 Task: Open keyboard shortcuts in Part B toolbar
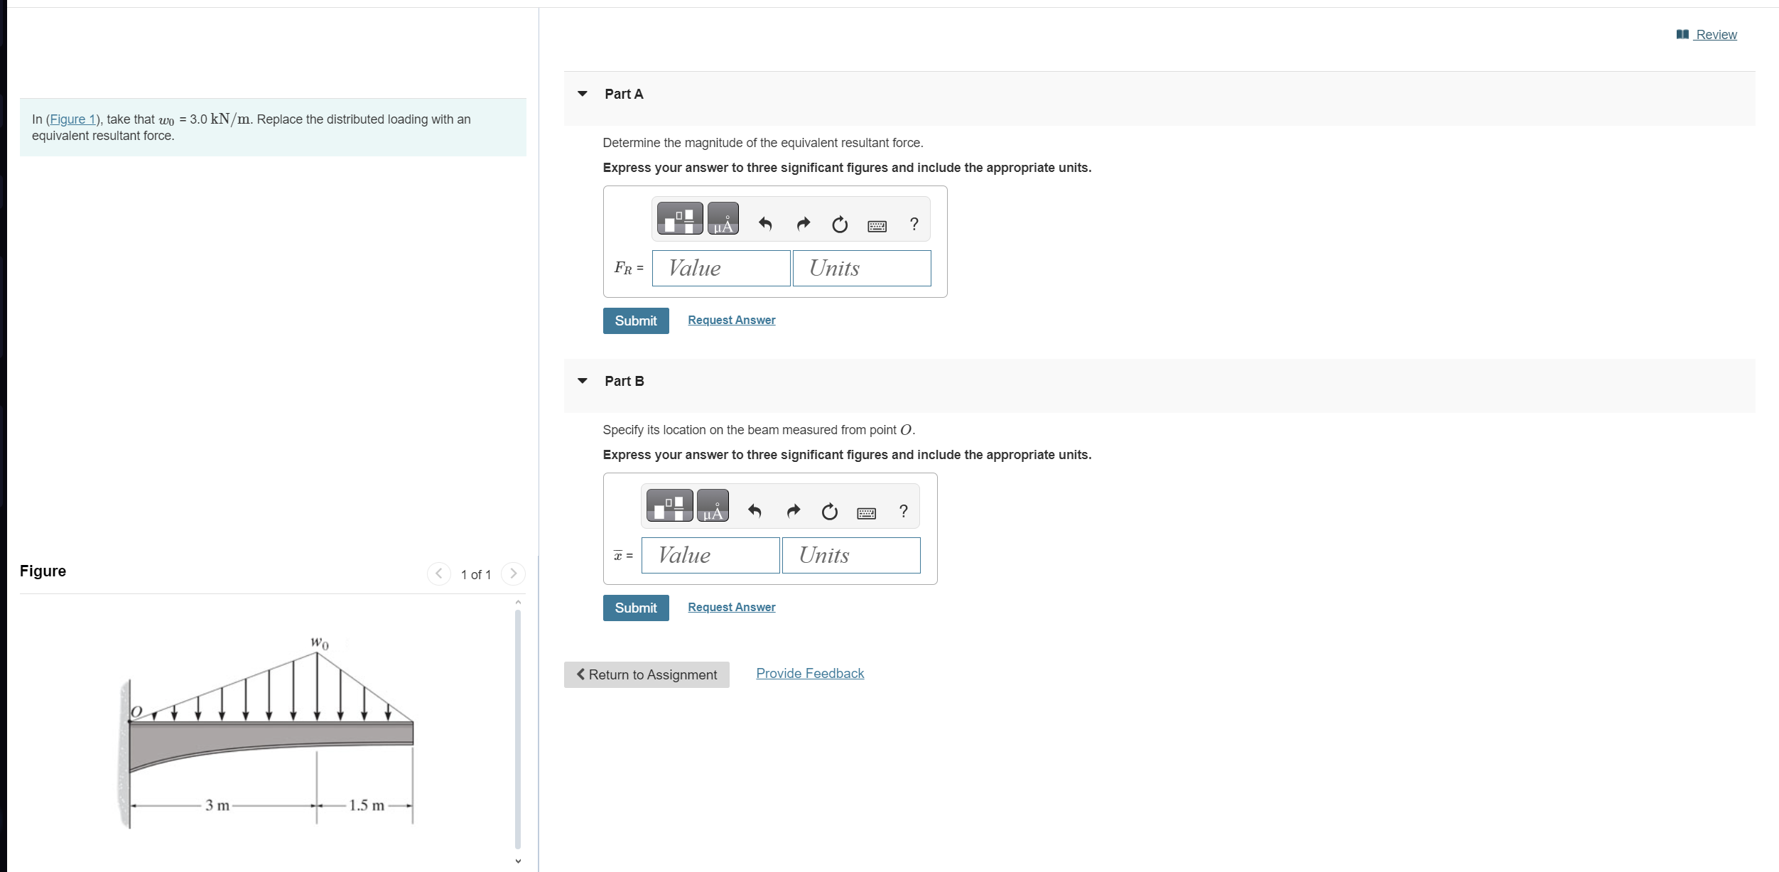866,513
